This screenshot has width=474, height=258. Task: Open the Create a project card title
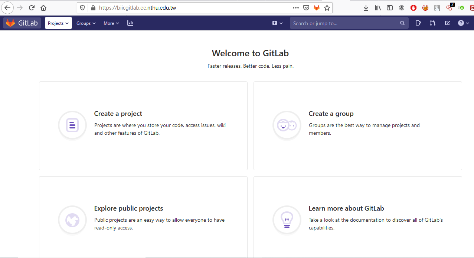point(118,114)
